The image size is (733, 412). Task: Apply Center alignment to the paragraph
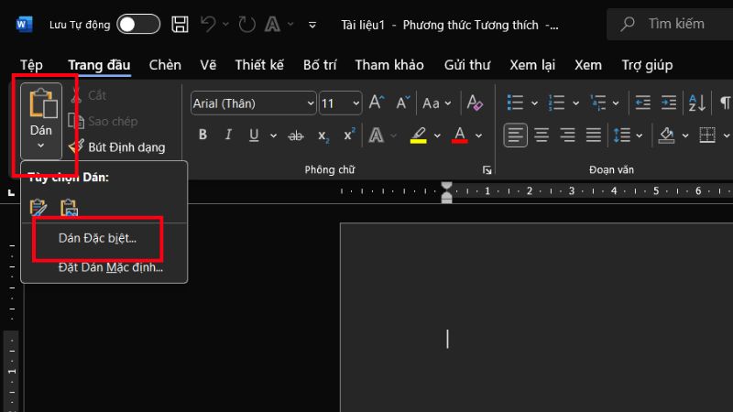(542, 136)
